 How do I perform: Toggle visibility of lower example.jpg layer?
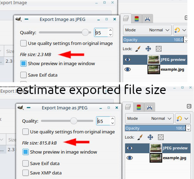pos(130,158)
